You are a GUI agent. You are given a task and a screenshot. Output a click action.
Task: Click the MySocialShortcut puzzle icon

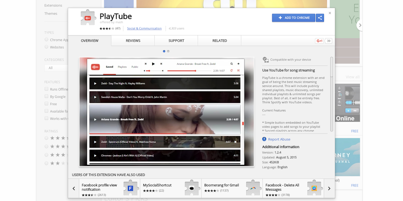(192, 188)
